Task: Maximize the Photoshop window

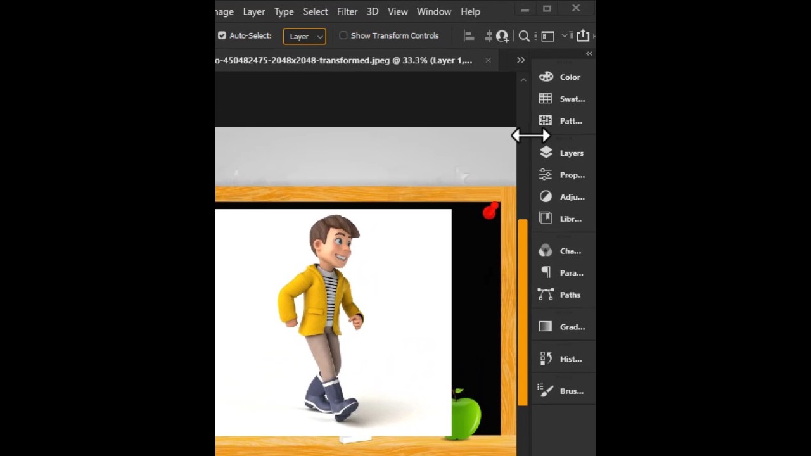Action: point(547,8)
